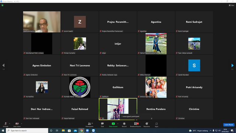Screen dimensions: 236x133
Task: Select Prajna Paramitha Prameswari tile
Action: [x=118, y=22]
